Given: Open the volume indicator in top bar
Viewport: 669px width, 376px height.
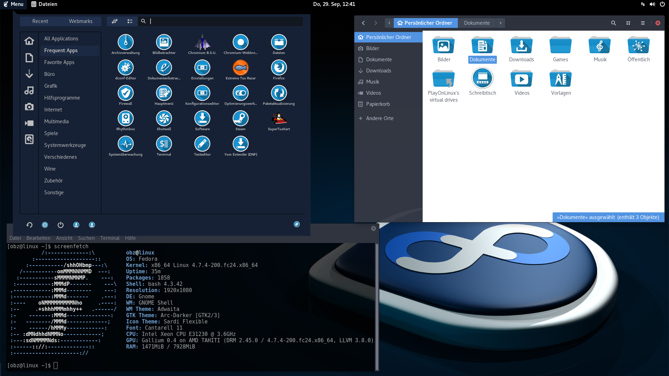Looking at the screenshot, I should click(x=652, y=4).
